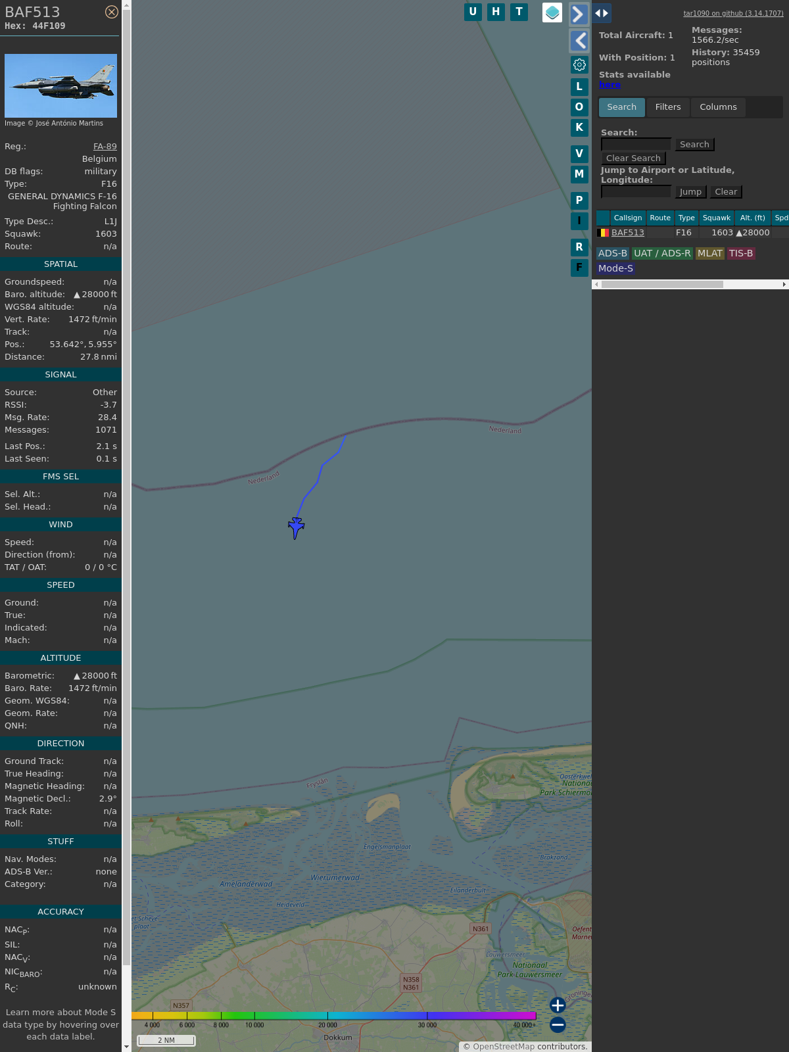
Task: Toggle the K map button
Action: (x=579, y=128)
